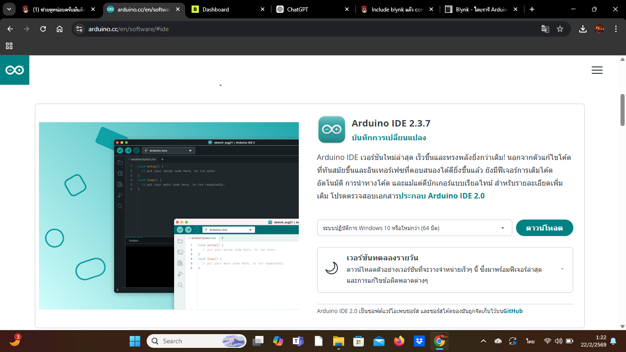Click the page vertical scrollbar
626x352 pixels.
coord(622,110)
